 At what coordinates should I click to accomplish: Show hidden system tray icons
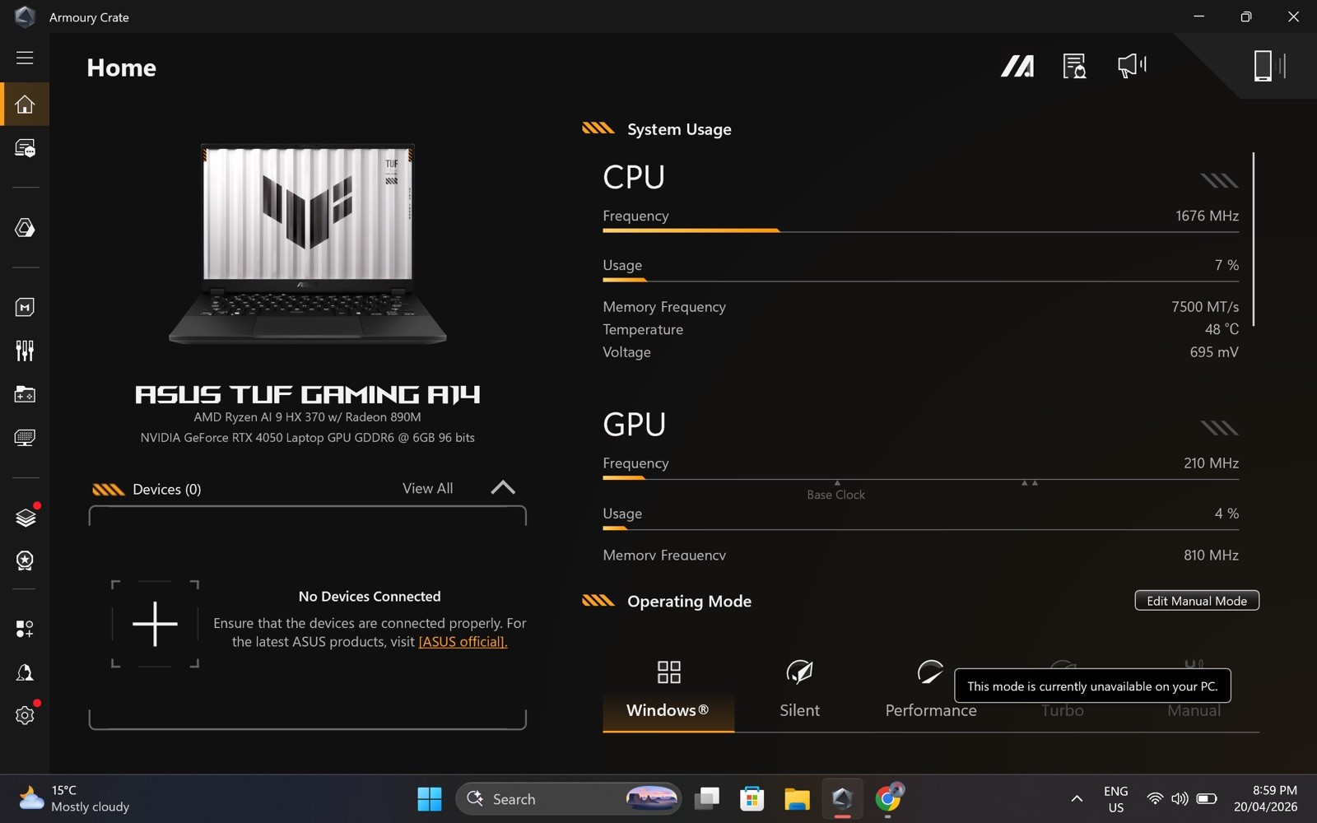click(1077, 798)
